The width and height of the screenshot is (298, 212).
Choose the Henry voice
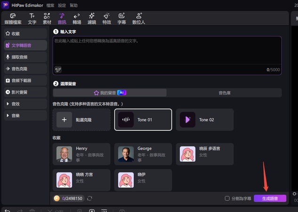tap(81, 154)
